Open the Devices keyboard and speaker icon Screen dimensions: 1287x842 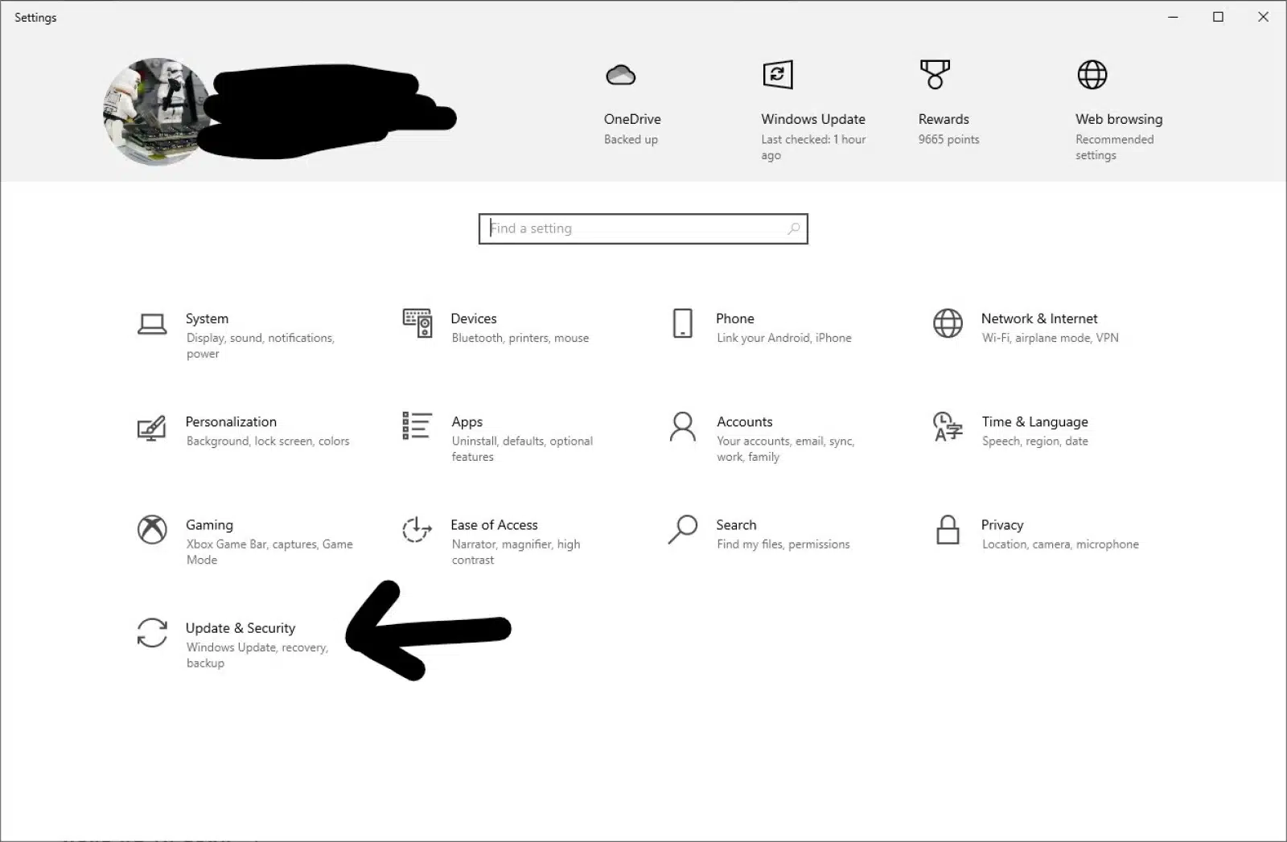click(x=417, y=323)
